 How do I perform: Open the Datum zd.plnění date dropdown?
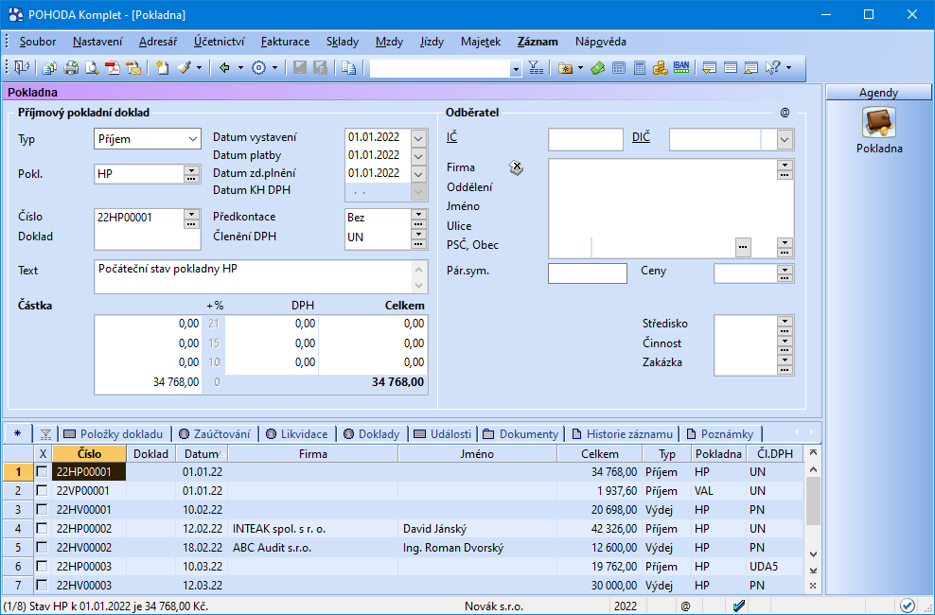click(418, 174)
